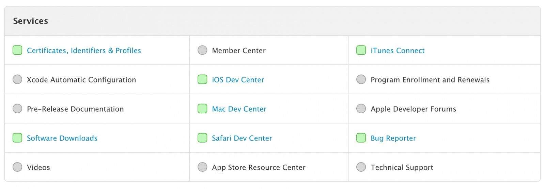Screen dimensions: 545x189
Task: Open the Software Downloads link
Action: [62, 138]
